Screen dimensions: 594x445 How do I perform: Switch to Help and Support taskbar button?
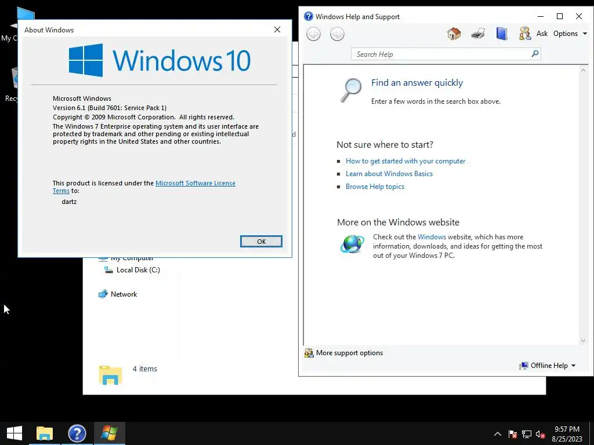point(77,433)
